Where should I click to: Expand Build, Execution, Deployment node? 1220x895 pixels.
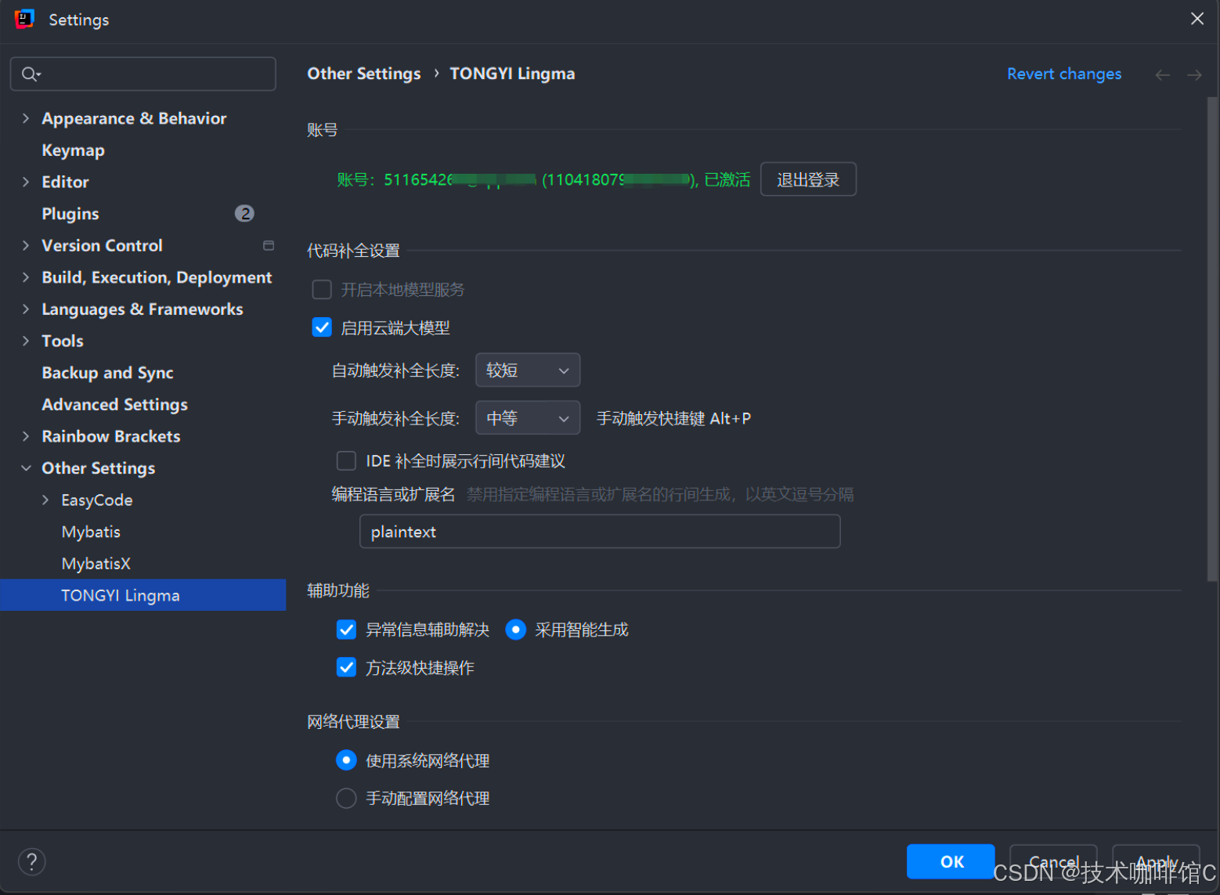click(x=26, y=277)
